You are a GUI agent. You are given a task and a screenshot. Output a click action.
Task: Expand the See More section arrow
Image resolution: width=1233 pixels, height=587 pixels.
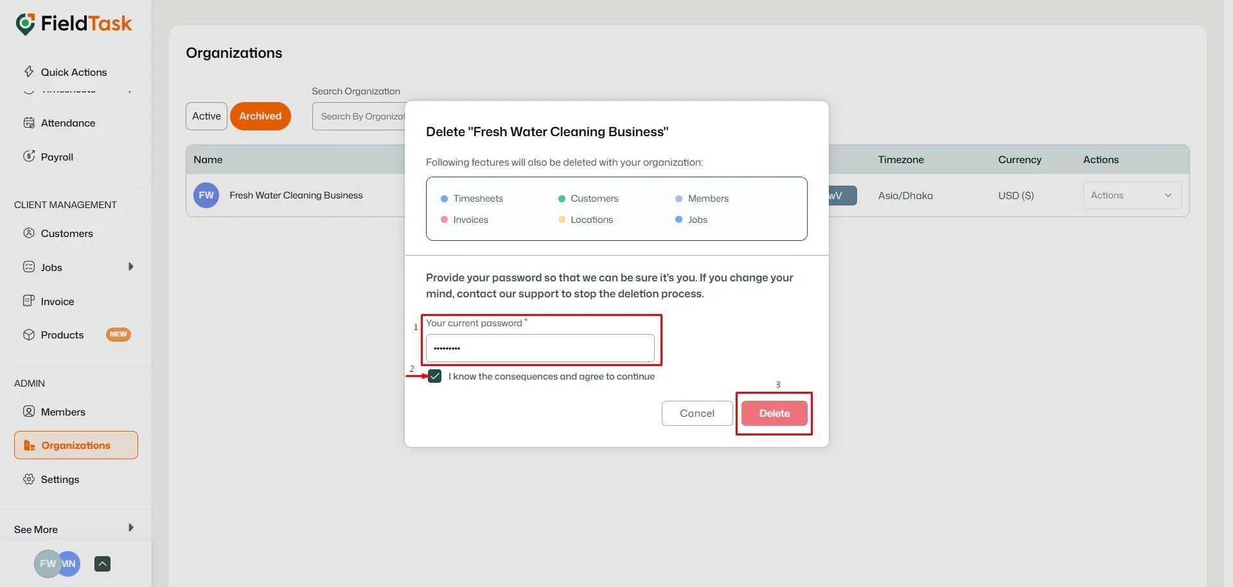click(x=130, y=528)
